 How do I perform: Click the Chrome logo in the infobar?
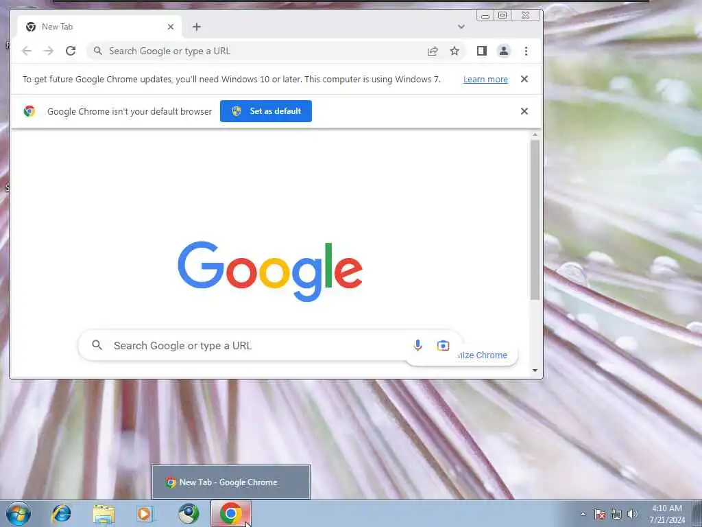click(29, 111)
